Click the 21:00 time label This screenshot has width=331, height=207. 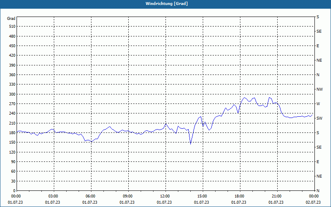point(277,196)
